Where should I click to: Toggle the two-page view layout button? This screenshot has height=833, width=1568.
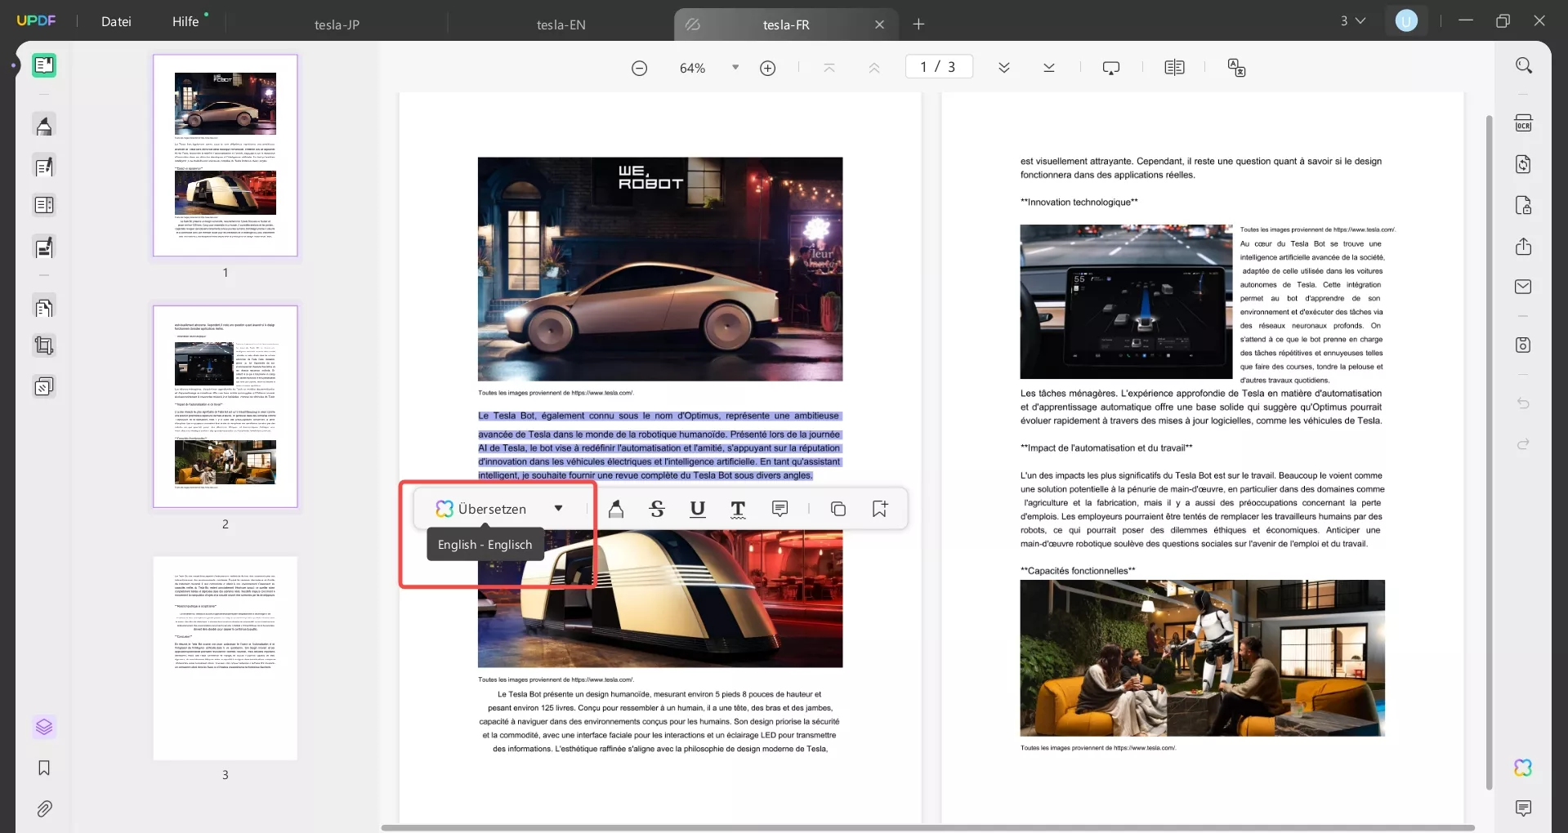[x=1174, y=68]
